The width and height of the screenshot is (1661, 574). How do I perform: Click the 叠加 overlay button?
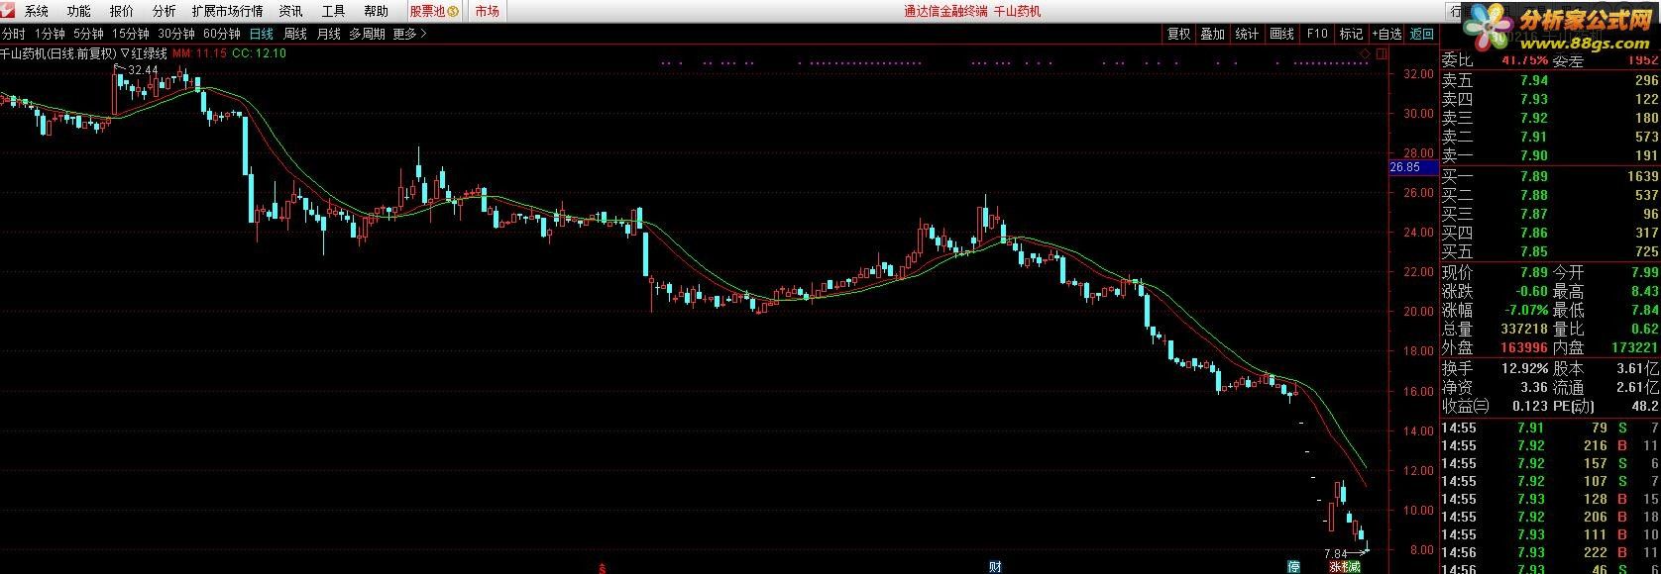pos(1213,34)
